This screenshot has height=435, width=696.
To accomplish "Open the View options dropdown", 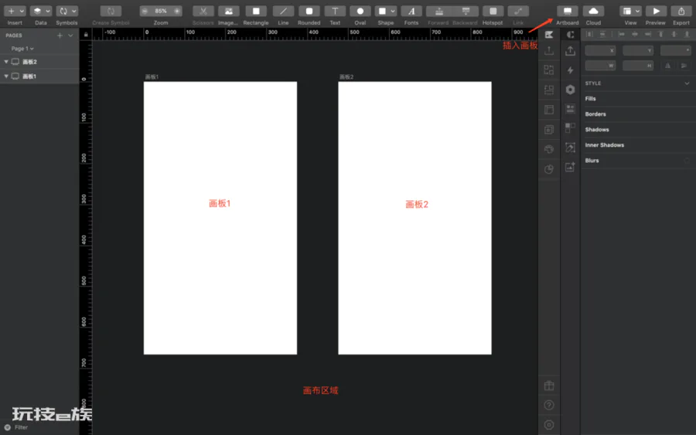I will click(x=630, y=11).
